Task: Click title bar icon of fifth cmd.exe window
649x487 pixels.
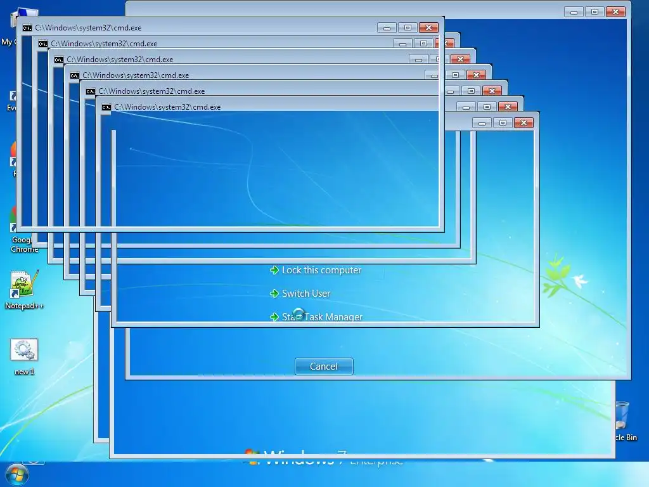Action: point(90,91)
